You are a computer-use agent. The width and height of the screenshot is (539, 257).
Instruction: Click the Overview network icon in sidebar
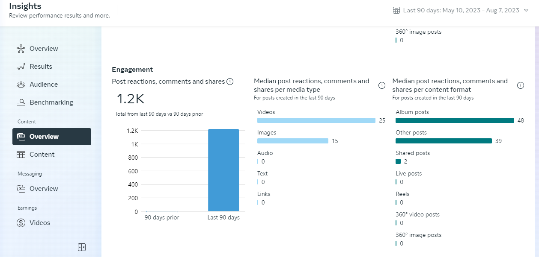pos(21,49)
